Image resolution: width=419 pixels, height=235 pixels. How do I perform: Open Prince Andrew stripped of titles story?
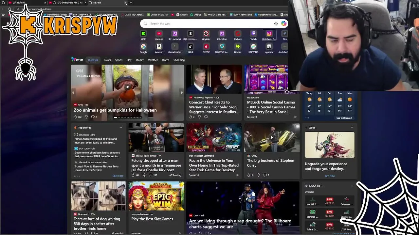point(96,141)
